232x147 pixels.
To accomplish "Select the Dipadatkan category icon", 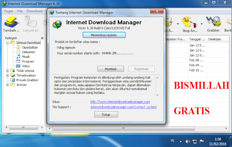I will [x=18, y=47].
